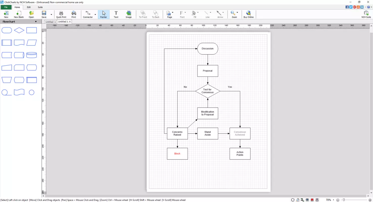Click the New Blank toolbar icon
373x202 pixels.
click(x=19, y=14)
